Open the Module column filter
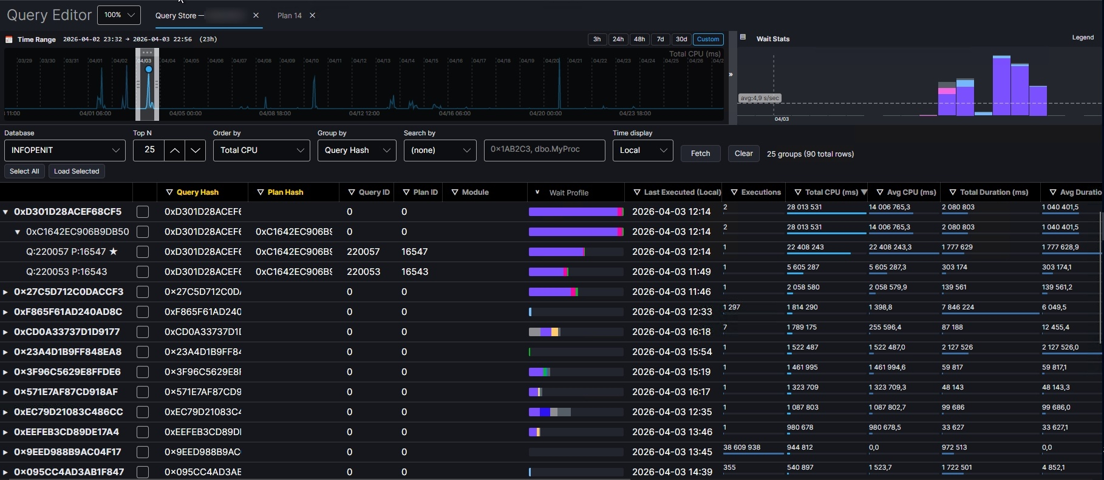Screen dimensions: 1104x480 (455, 192)
